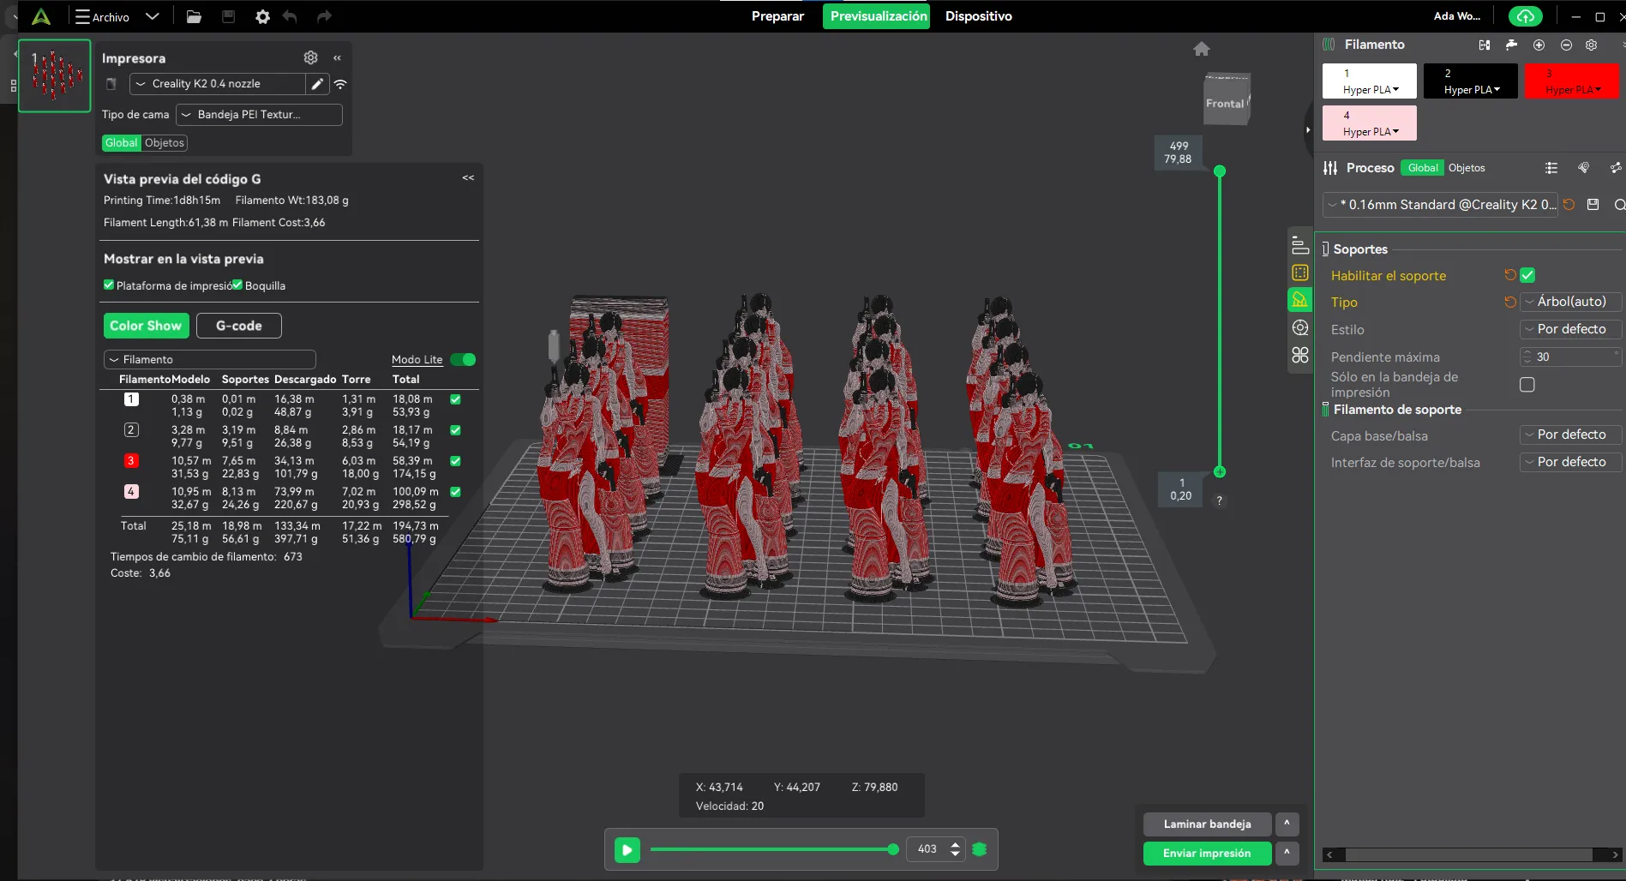Select the red filament 3 swatch
Image resolution: width=1626 pixels, height=881 pixels.
[x=1570, y=81]
